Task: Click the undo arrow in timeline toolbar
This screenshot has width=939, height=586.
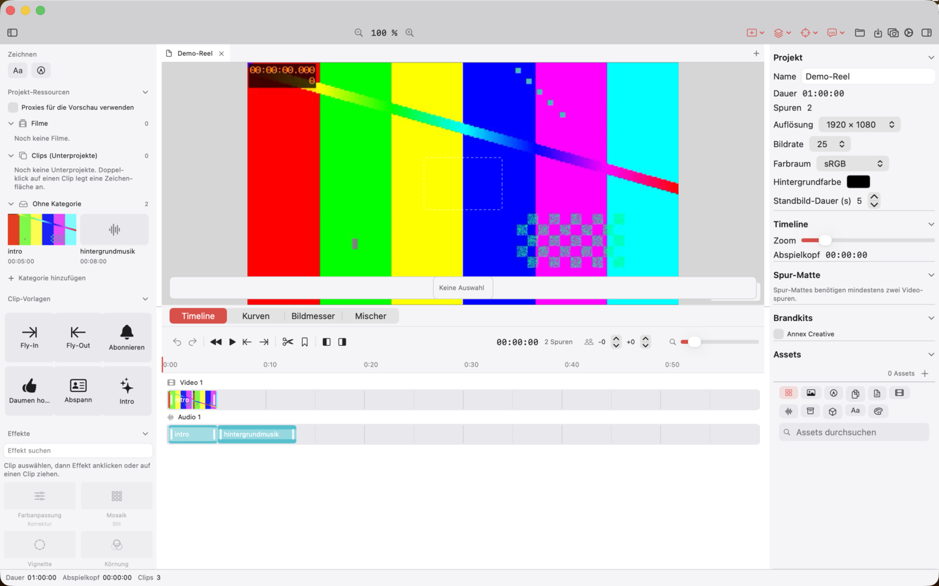Action: [x=177, y=342]
